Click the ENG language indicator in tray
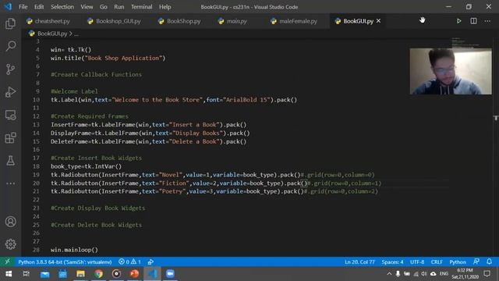Image resolution: width=499 pixels, height=281 pixels. point(444,274)
